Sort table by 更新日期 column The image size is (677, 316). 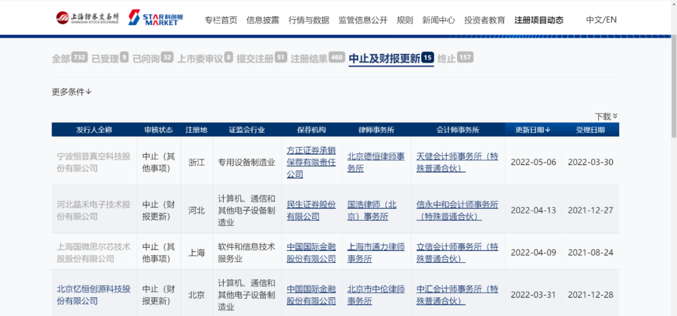click(532, 130)
